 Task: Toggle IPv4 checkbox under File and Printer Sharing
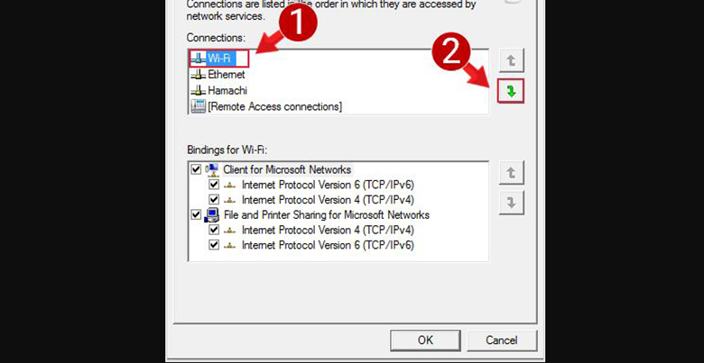[x=214, y=230]
